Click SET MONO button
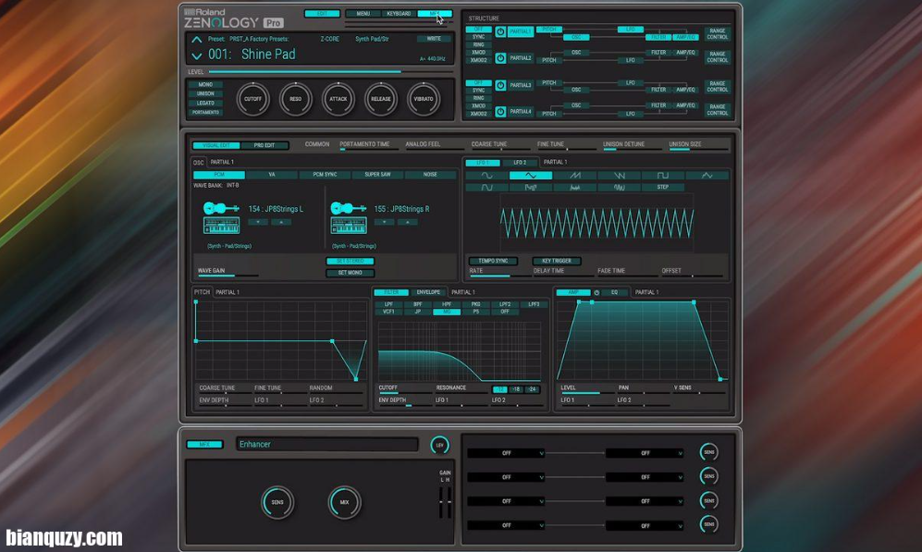 coord(350,273)
